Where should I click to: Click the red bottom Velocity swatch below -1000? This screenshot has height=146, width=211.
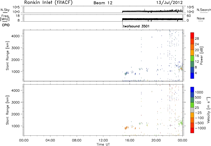[x=192, y=130]
